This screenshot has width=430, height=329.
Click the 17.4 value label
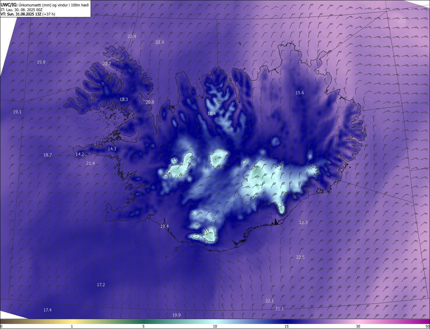pos(47,310)
